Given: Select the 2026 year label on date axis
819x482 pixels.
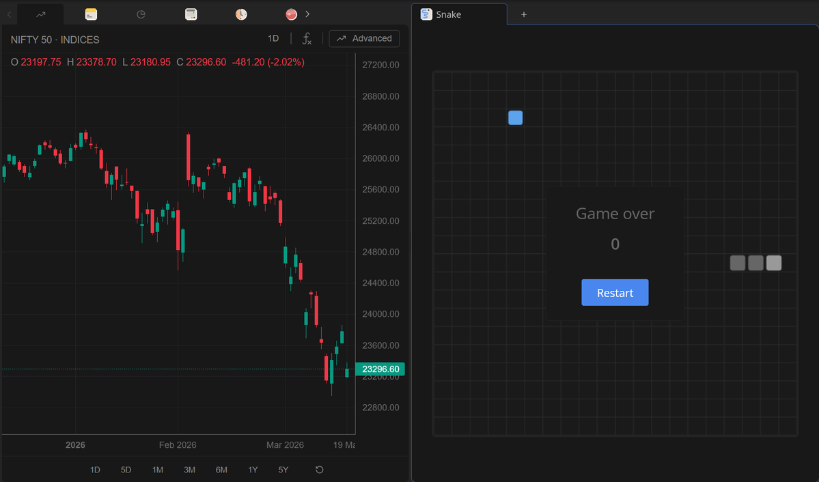Looking at the screenshot, I should coord(75,445).
